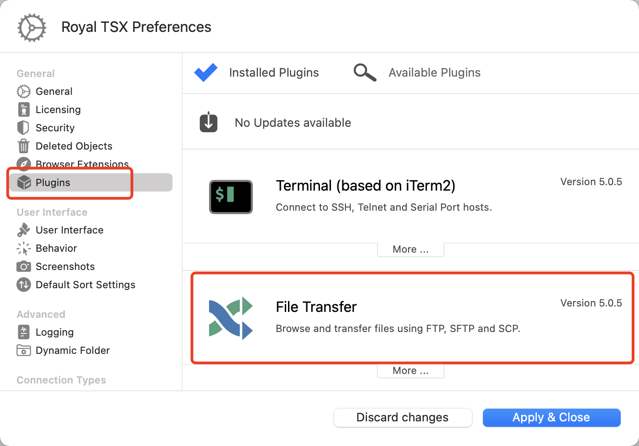Expand More details for File Transfer plugin
Viewport: 639px width, 446px height.
410,370
